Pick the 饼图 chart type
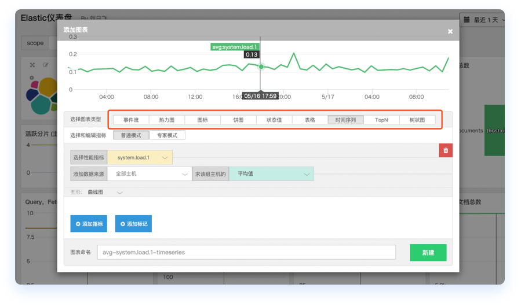This screenshot has height=306, width=521. point(238,120)
